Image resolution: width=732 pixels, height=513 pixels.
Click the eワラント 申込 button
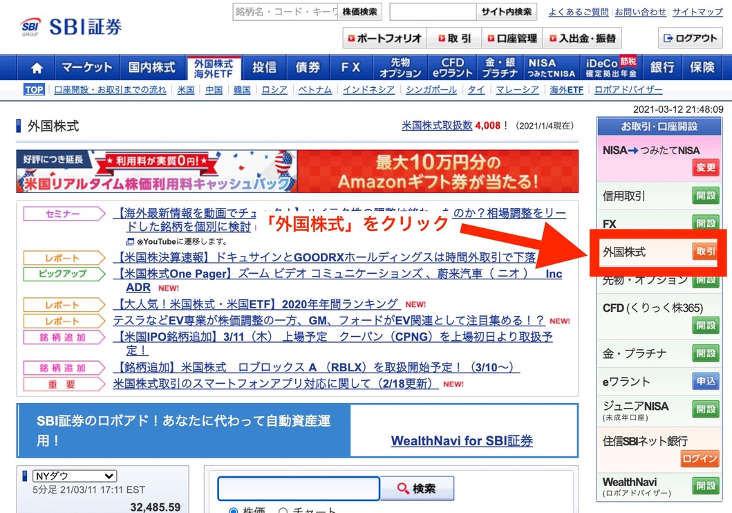(706, 382)
